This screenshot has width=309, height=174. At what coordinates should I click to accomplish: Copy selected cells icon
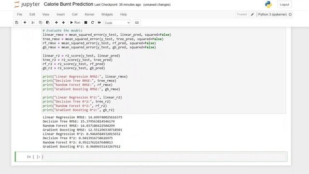tap(41, 23)
